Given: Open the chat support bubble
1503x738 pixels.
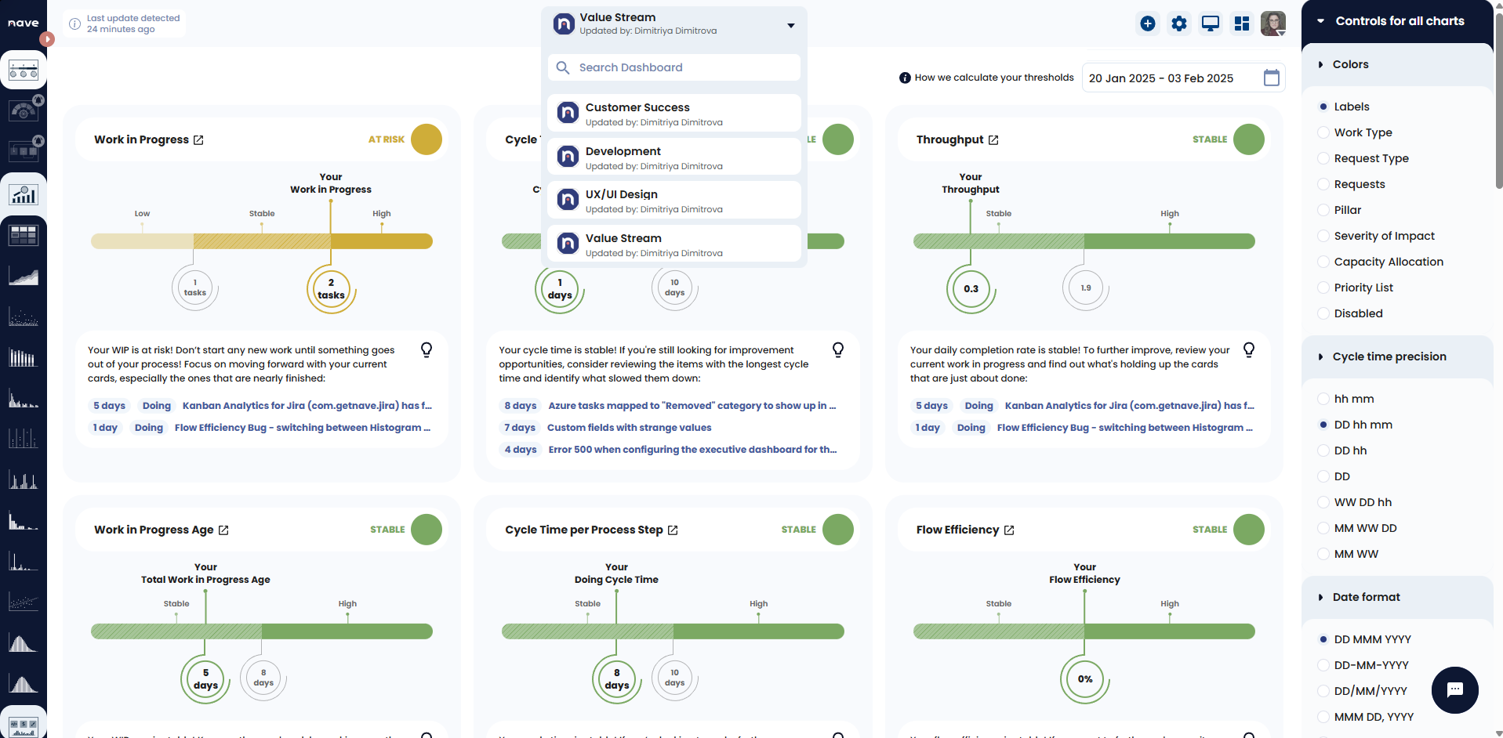Looking at the screenshot, I should point(1454,689).
